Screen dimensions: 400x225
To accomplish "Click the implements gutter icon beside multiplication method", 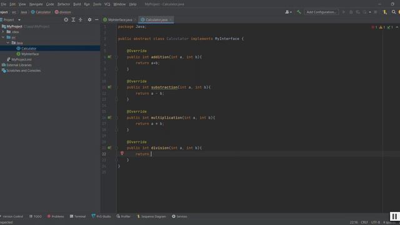I will coord(109,117).
